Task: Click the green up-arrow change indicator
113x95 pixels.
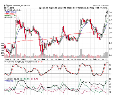Action: [108, 8]
